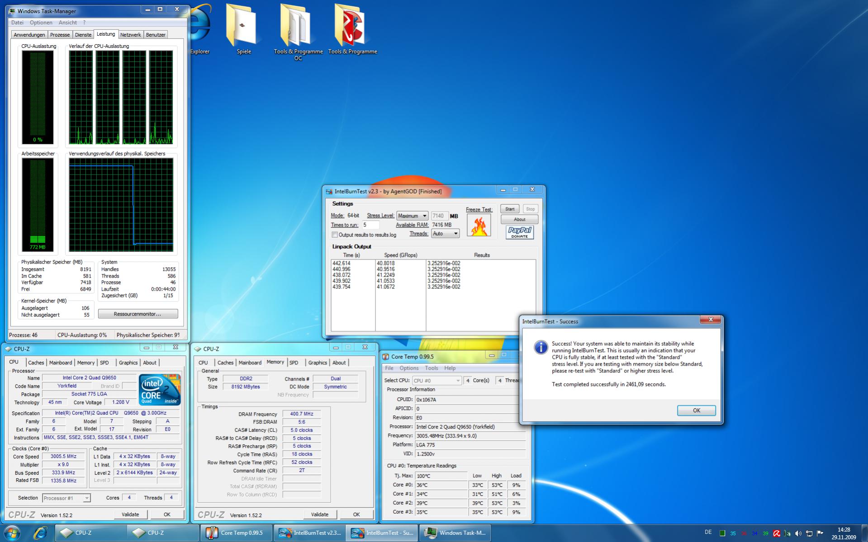Screen dimensions: 868x542
Task: Click the About button in IntelBurnTest
Action: [x=519, y=219]
